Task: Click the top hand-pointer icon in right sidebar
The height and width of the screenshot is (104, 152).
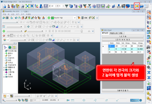Action: coord(149,13)
